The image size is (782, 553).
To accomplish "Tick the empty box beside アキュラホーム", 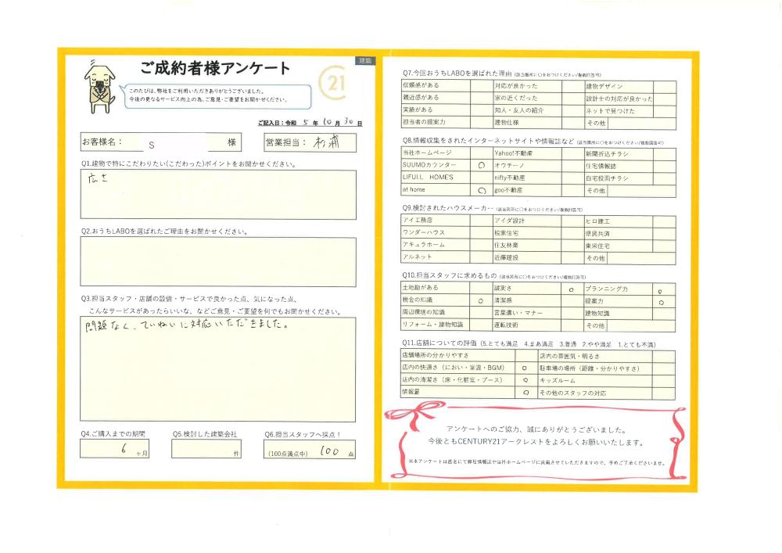I will (x=482, y=245).
